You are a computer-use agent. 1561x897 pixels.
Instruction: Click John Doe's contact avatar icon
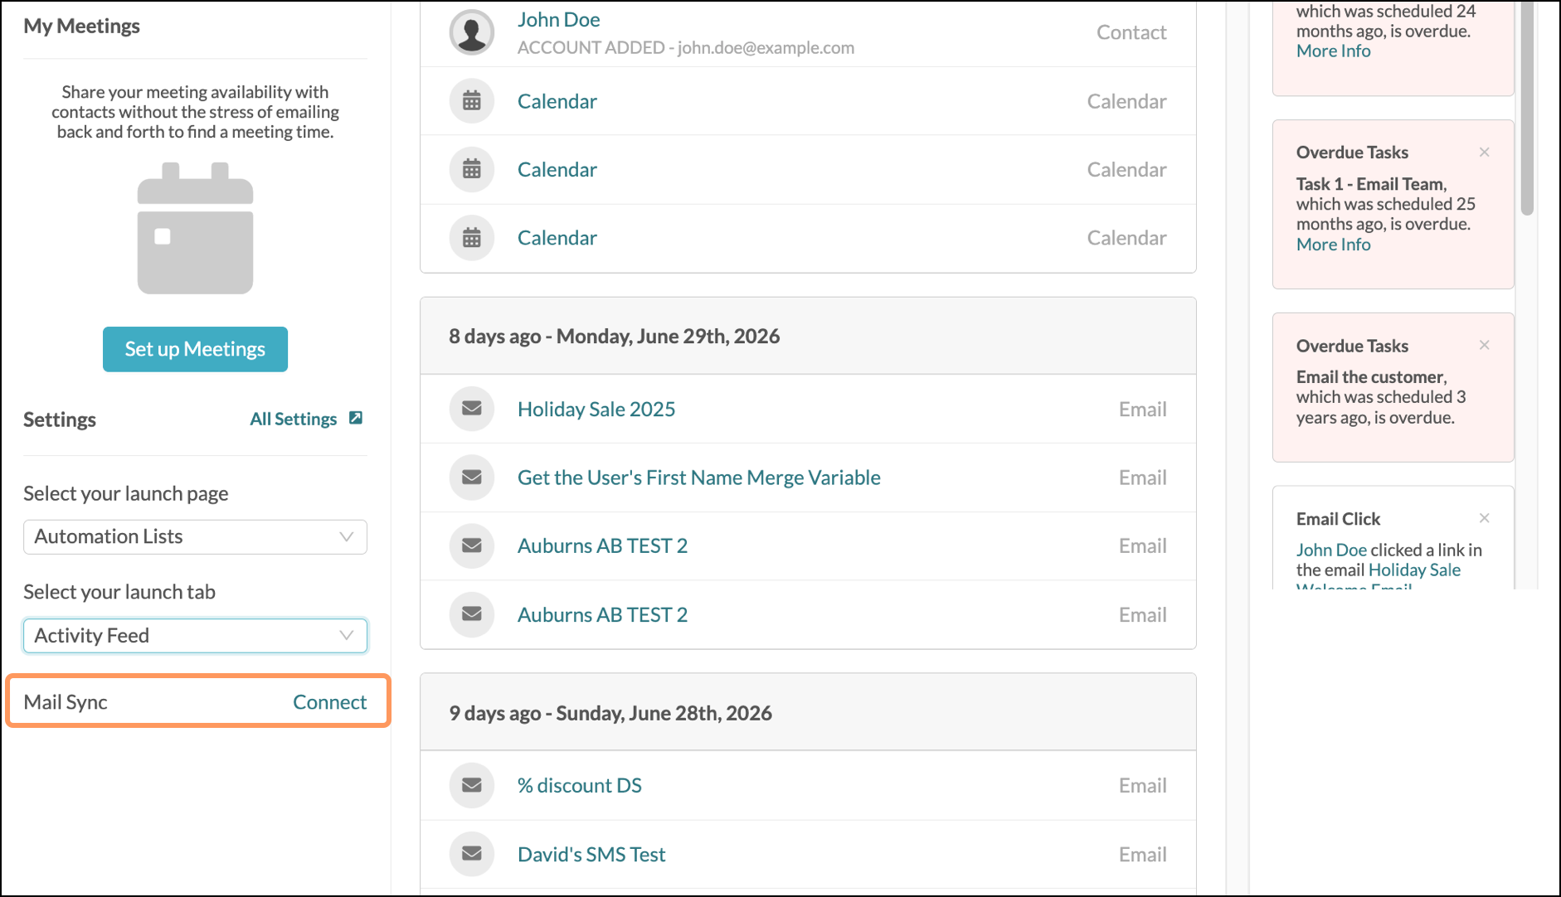click(x=472, y=32)
